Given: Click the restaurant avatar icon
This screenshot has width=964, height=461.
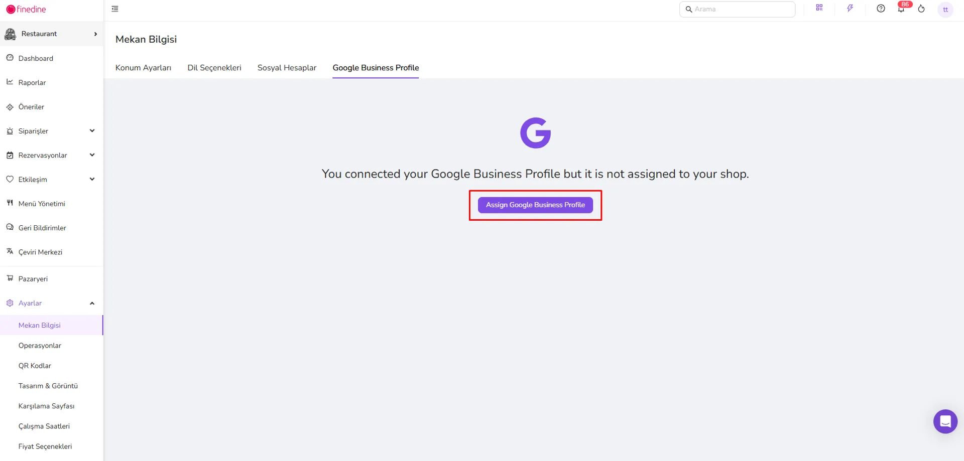Looking at the screenshot, I should point(10,34).
